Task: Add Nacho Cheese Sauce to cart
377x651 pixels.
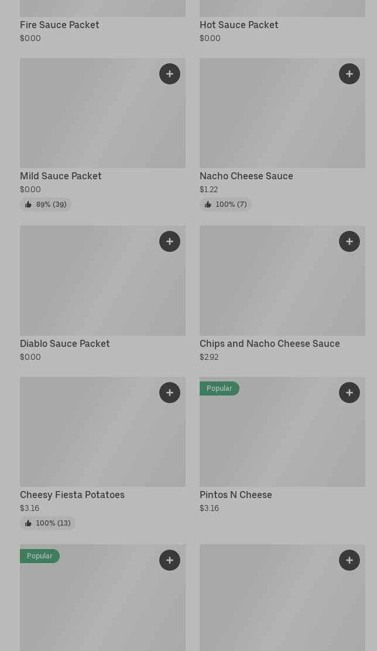Action: [x=349, y=74]
